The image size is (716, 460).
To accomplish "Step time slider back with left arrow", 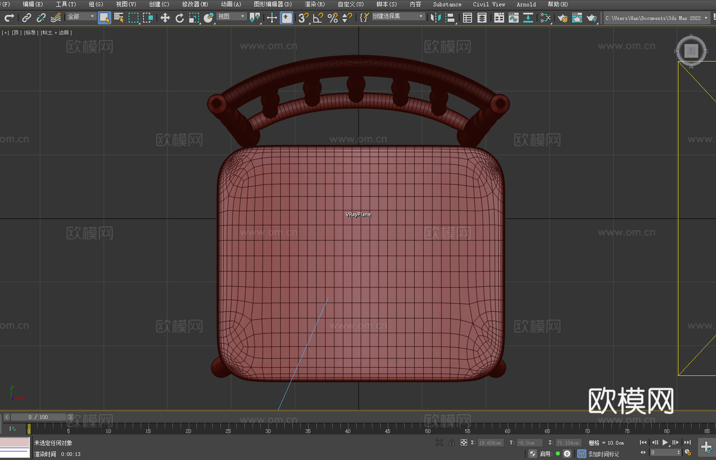I will pyautogui.click(x=6, y=417).
